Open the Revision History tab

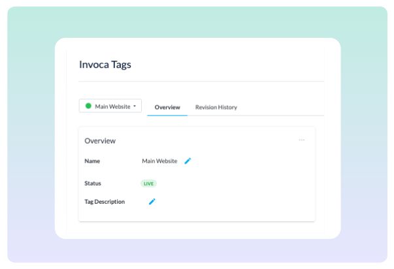[216, 107]
